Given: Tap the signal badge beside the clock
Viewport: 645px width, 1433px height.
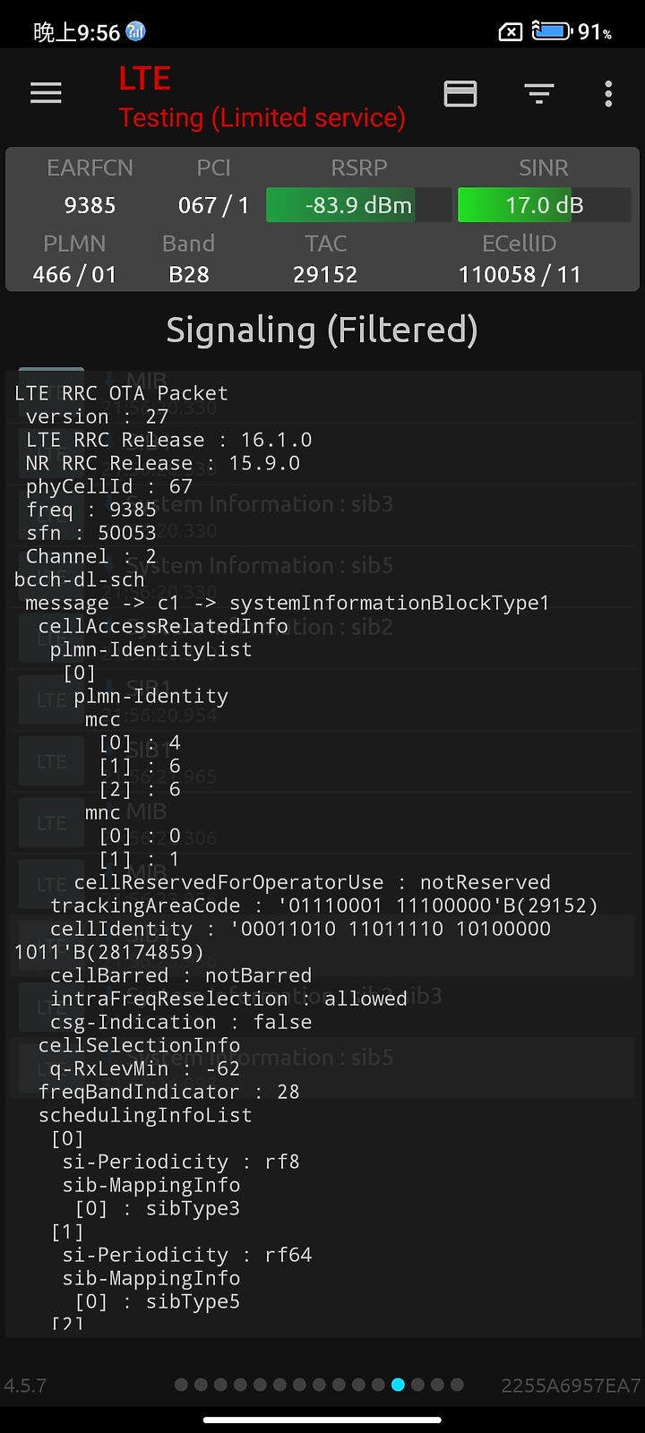Looking at the screenshot, I should tap(135, 31).
